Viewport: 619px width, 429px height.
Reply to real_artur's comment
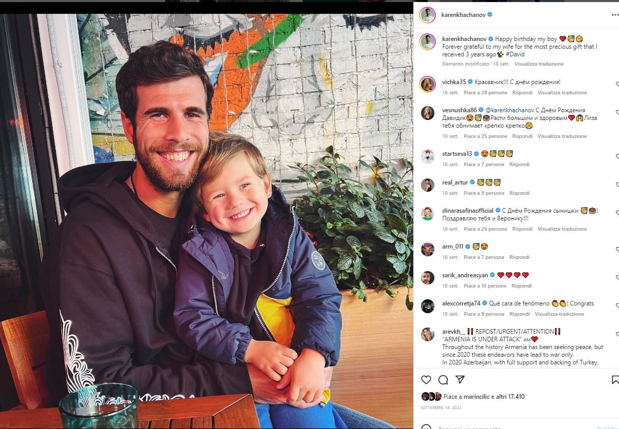click(x=520, y=193)
